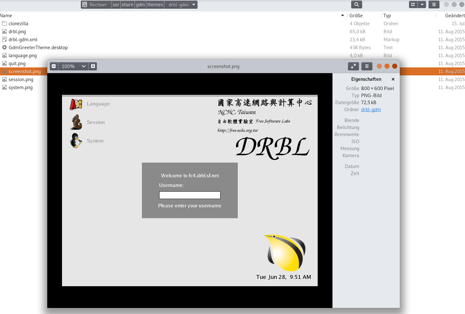Select the drbl-gdm.xml file

(x=23, y=40)
